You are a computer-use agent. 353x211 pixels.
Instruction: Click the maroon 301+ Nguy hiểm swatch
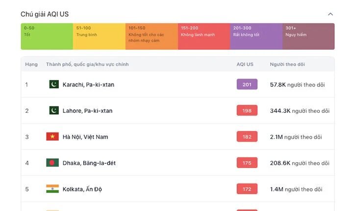click(309, 36)
